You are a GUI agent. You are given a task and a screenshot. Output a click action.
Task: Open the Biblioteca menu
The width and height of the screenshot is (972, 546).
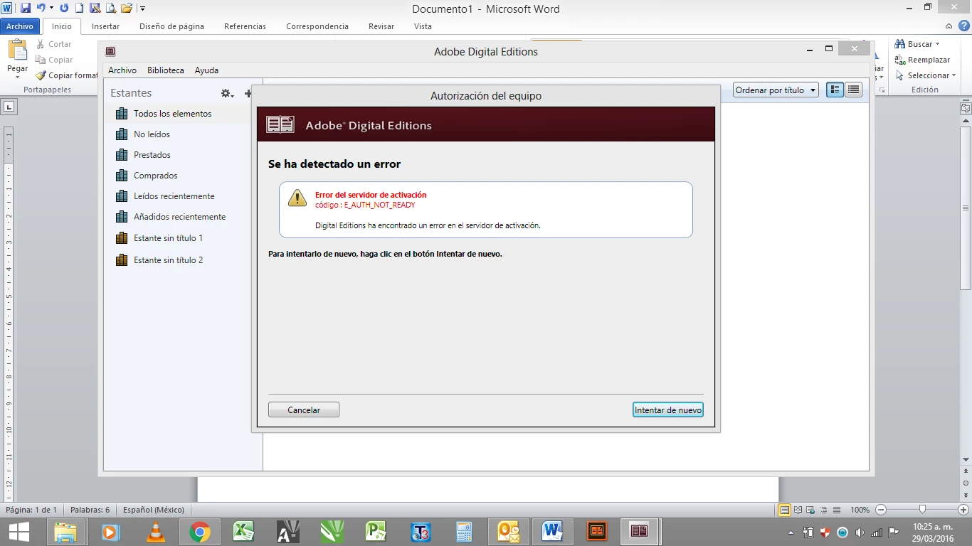166,70
